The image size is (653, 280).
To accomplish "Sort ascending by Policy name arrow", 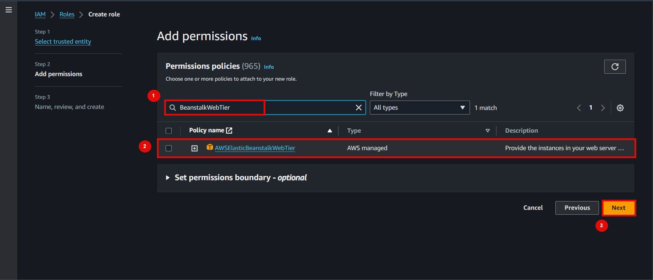I will click(x=329, y=131).
